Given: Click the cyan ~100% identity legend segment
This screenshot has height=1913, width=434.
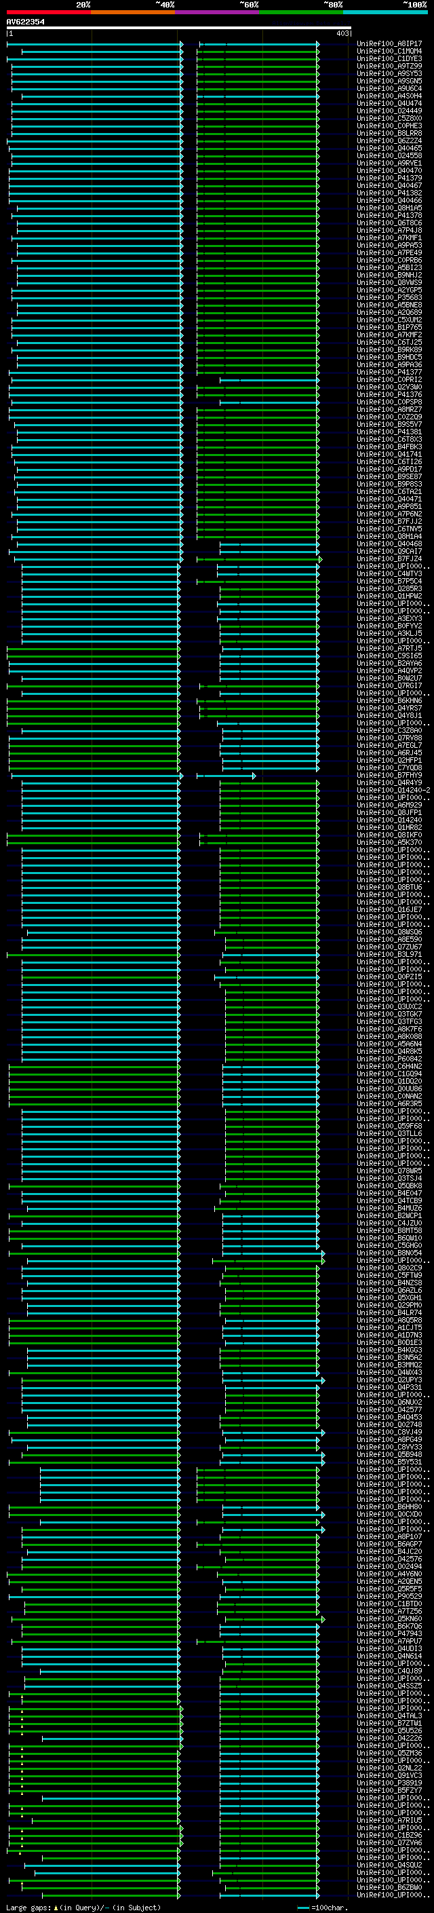Looking at the screenshot, I should click(x=385, y=12).
